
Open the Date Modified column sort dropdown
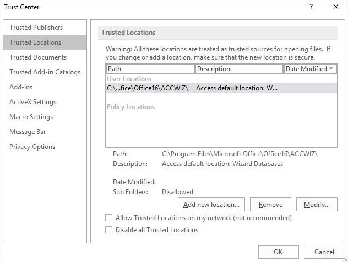pos(331,69)
